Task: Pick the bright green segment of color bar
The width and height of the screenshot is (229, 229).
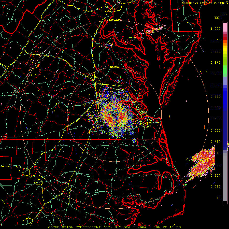Action: click(225, 69)
